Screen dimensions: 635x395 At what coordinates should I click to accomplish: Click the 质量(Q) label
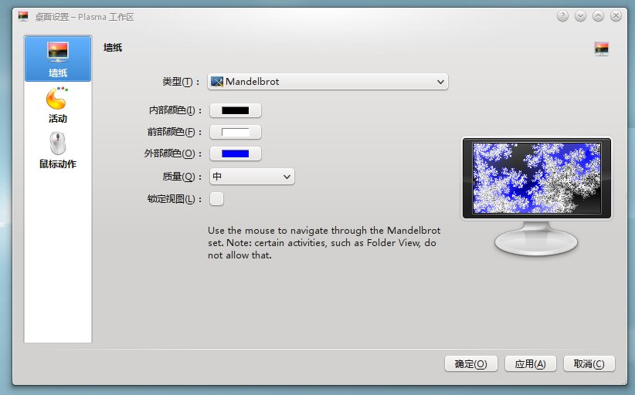(182, 177)
